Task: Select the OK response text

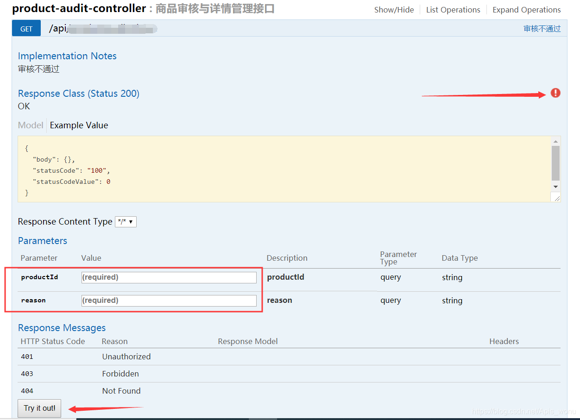Action: 24,106
